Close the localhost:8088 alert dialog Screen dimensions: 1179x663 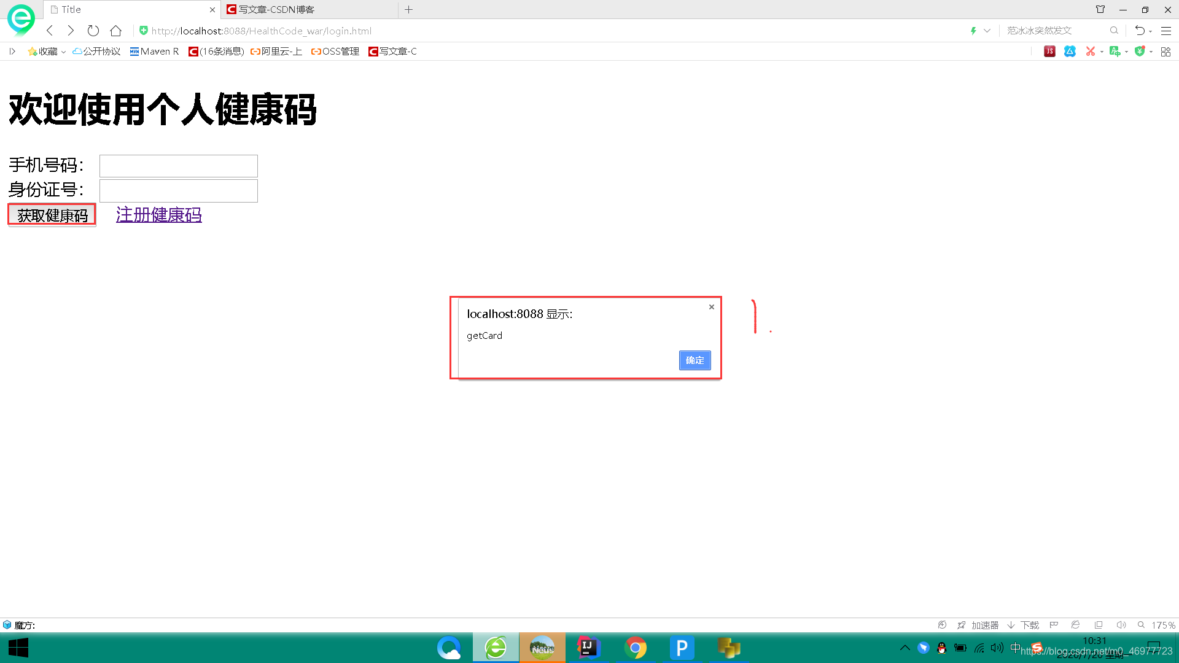pos(712,307)
